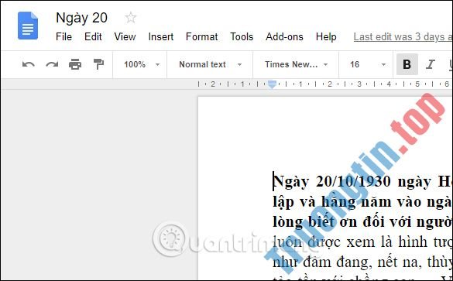Open the font size 16 dropdown
This screenshot has width=453, height=281.
tap(368, 64)
